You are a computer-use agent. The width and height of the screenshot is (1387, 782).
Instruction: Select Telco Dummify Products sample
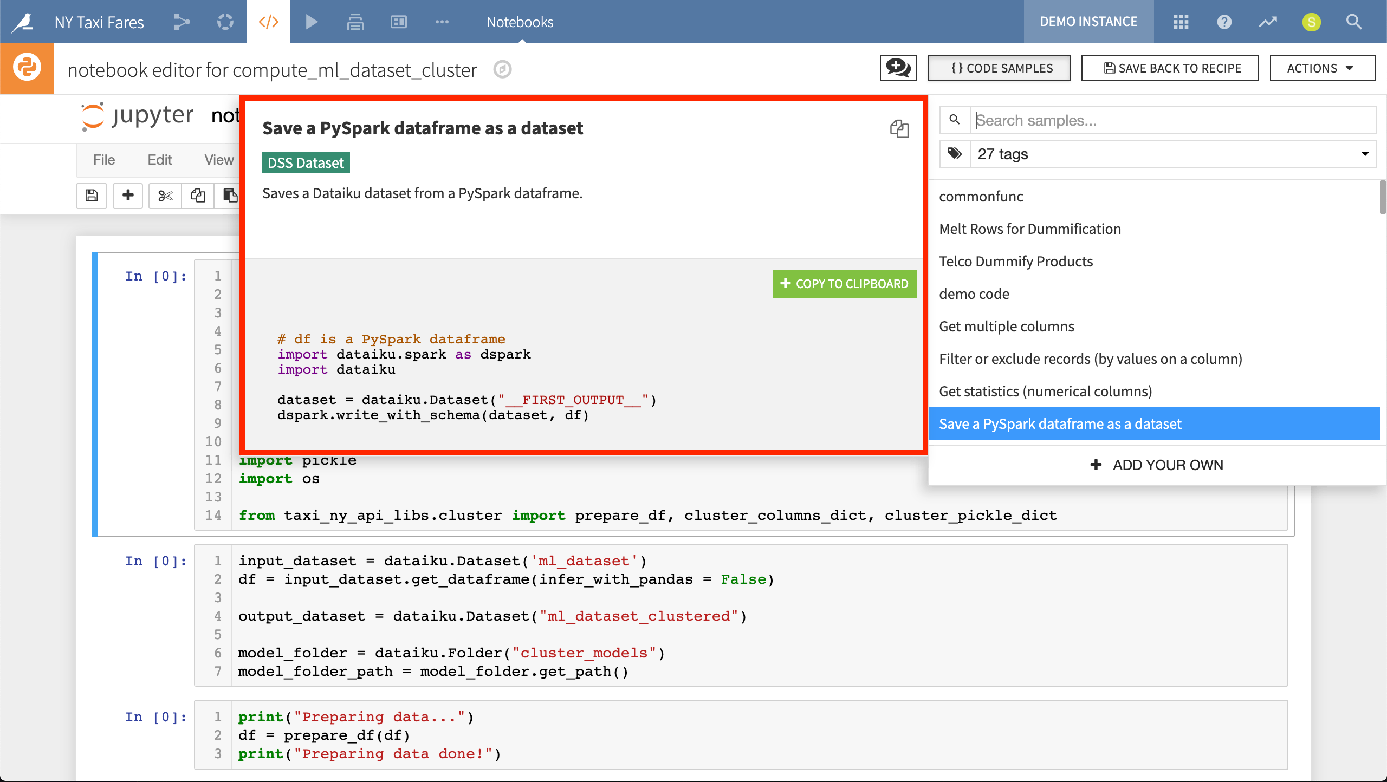click(1154, 261)
